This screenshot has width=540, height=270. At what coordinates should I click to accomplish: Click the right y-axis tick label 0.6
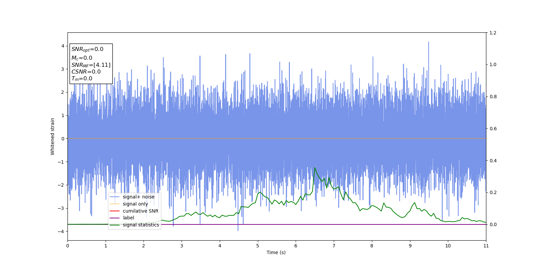(493, 129)
